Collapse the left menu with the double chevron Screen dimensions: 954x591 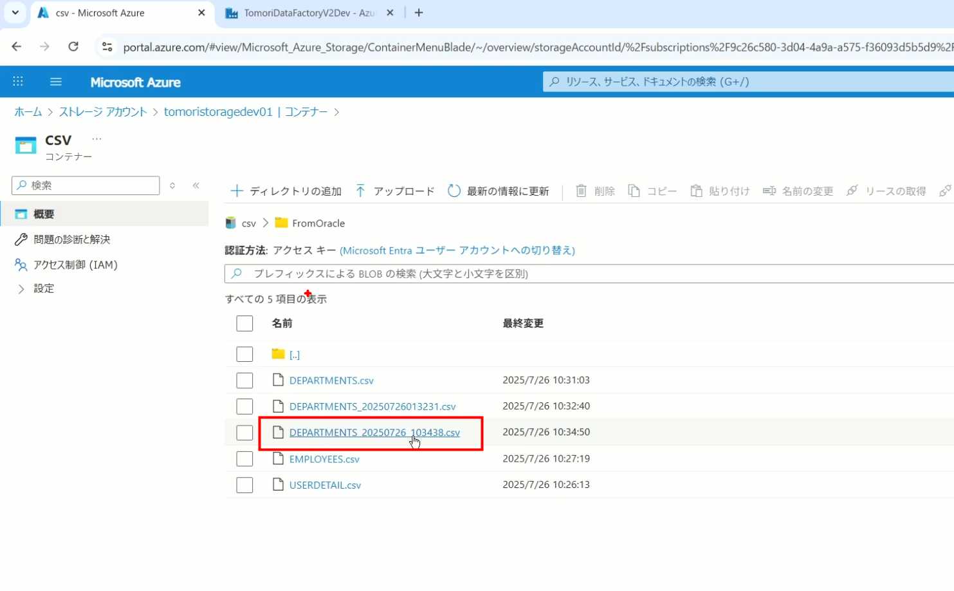(196, 185)
